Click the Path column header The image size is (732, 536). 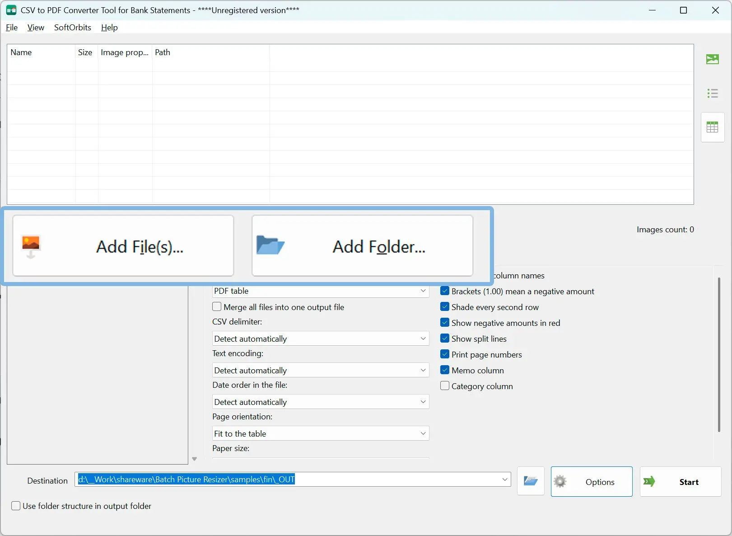[211, 52]
